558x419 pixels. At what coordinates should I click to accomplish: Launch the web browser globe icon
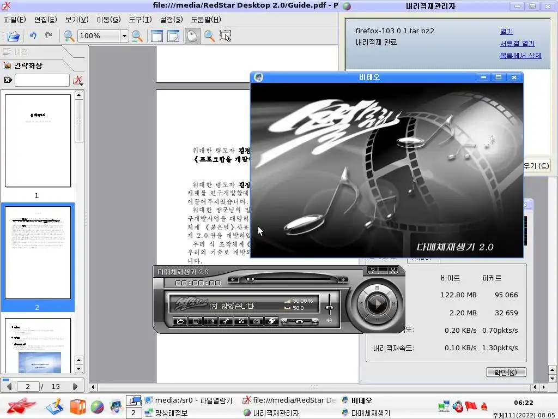[x=97, y=407]
